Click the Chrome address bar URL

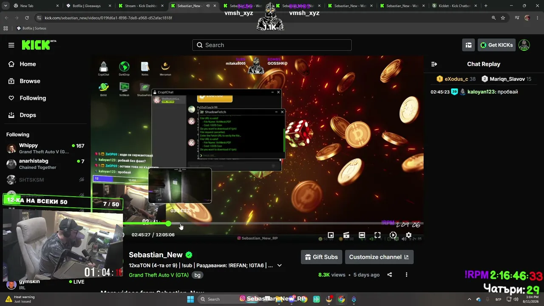[108, 18]
